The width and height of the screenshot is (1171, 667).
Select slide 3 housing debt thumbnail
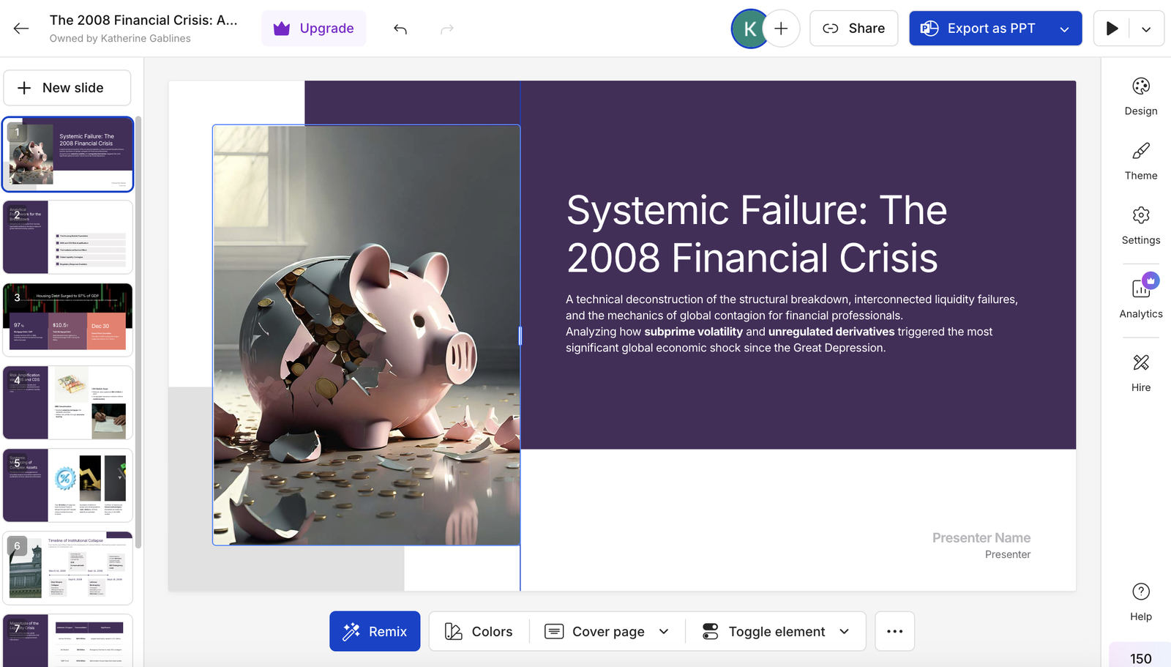pyautogui.click(x=68, y=319)
